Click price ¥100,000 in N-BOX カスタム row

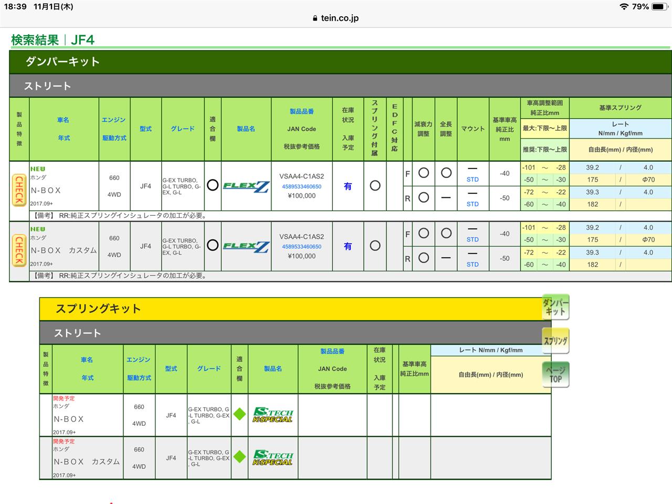[x=302, y=256]
